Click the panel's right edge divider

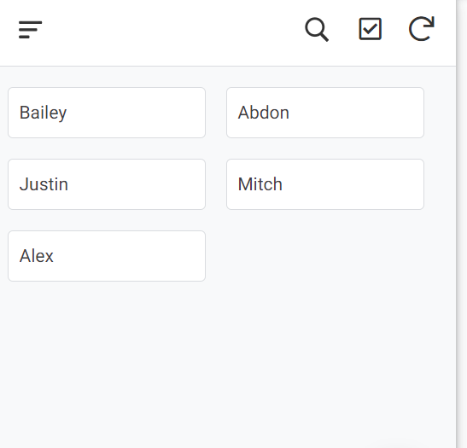[x=456, y=224]
